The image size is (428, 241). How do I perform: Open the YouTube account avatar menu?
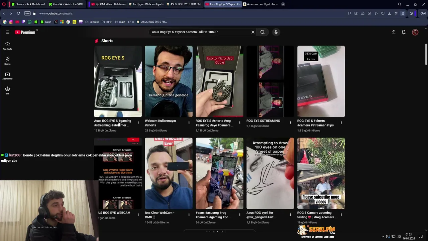415,32
